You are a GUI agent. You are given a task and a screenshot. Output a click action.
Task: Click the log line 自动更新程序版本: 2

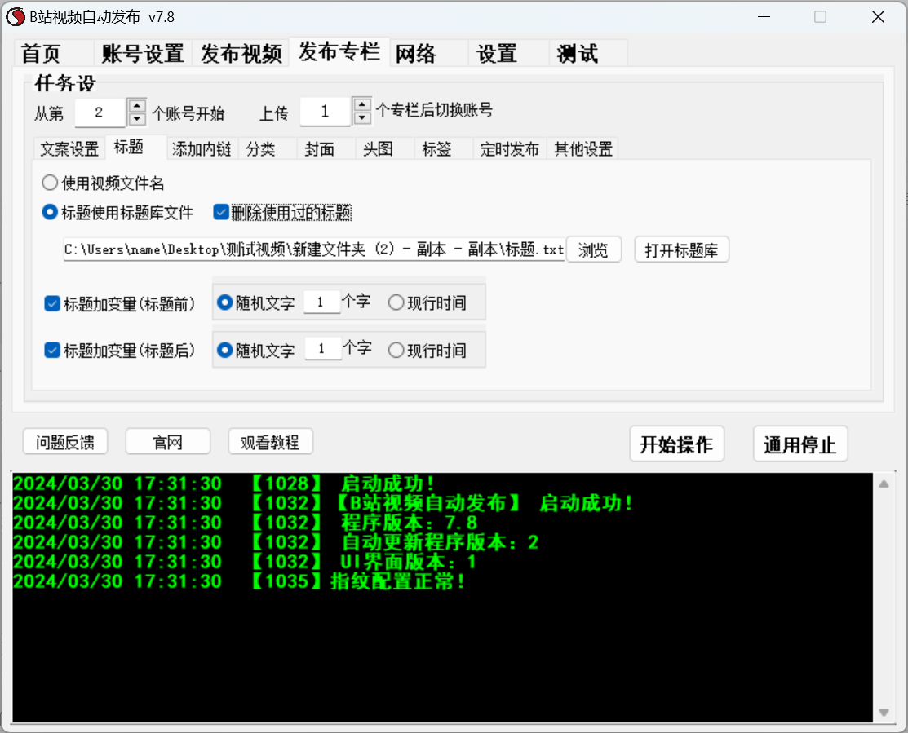[x=276, y=542]
